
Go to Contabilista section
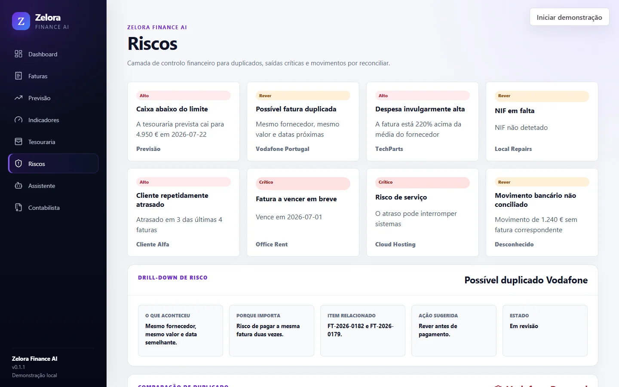click(x=53, y=208)
